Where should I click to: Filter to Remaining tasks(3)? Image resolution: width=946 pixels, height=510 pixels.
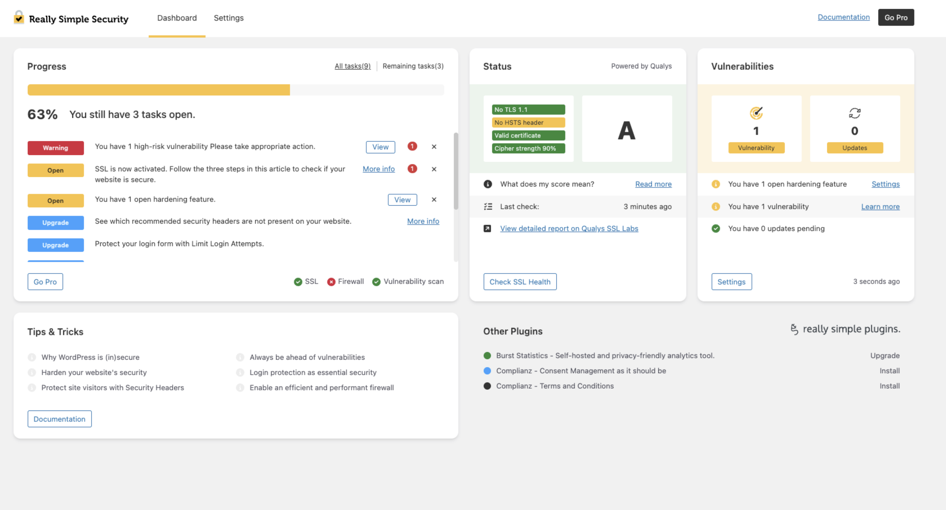tap(413, 66)
